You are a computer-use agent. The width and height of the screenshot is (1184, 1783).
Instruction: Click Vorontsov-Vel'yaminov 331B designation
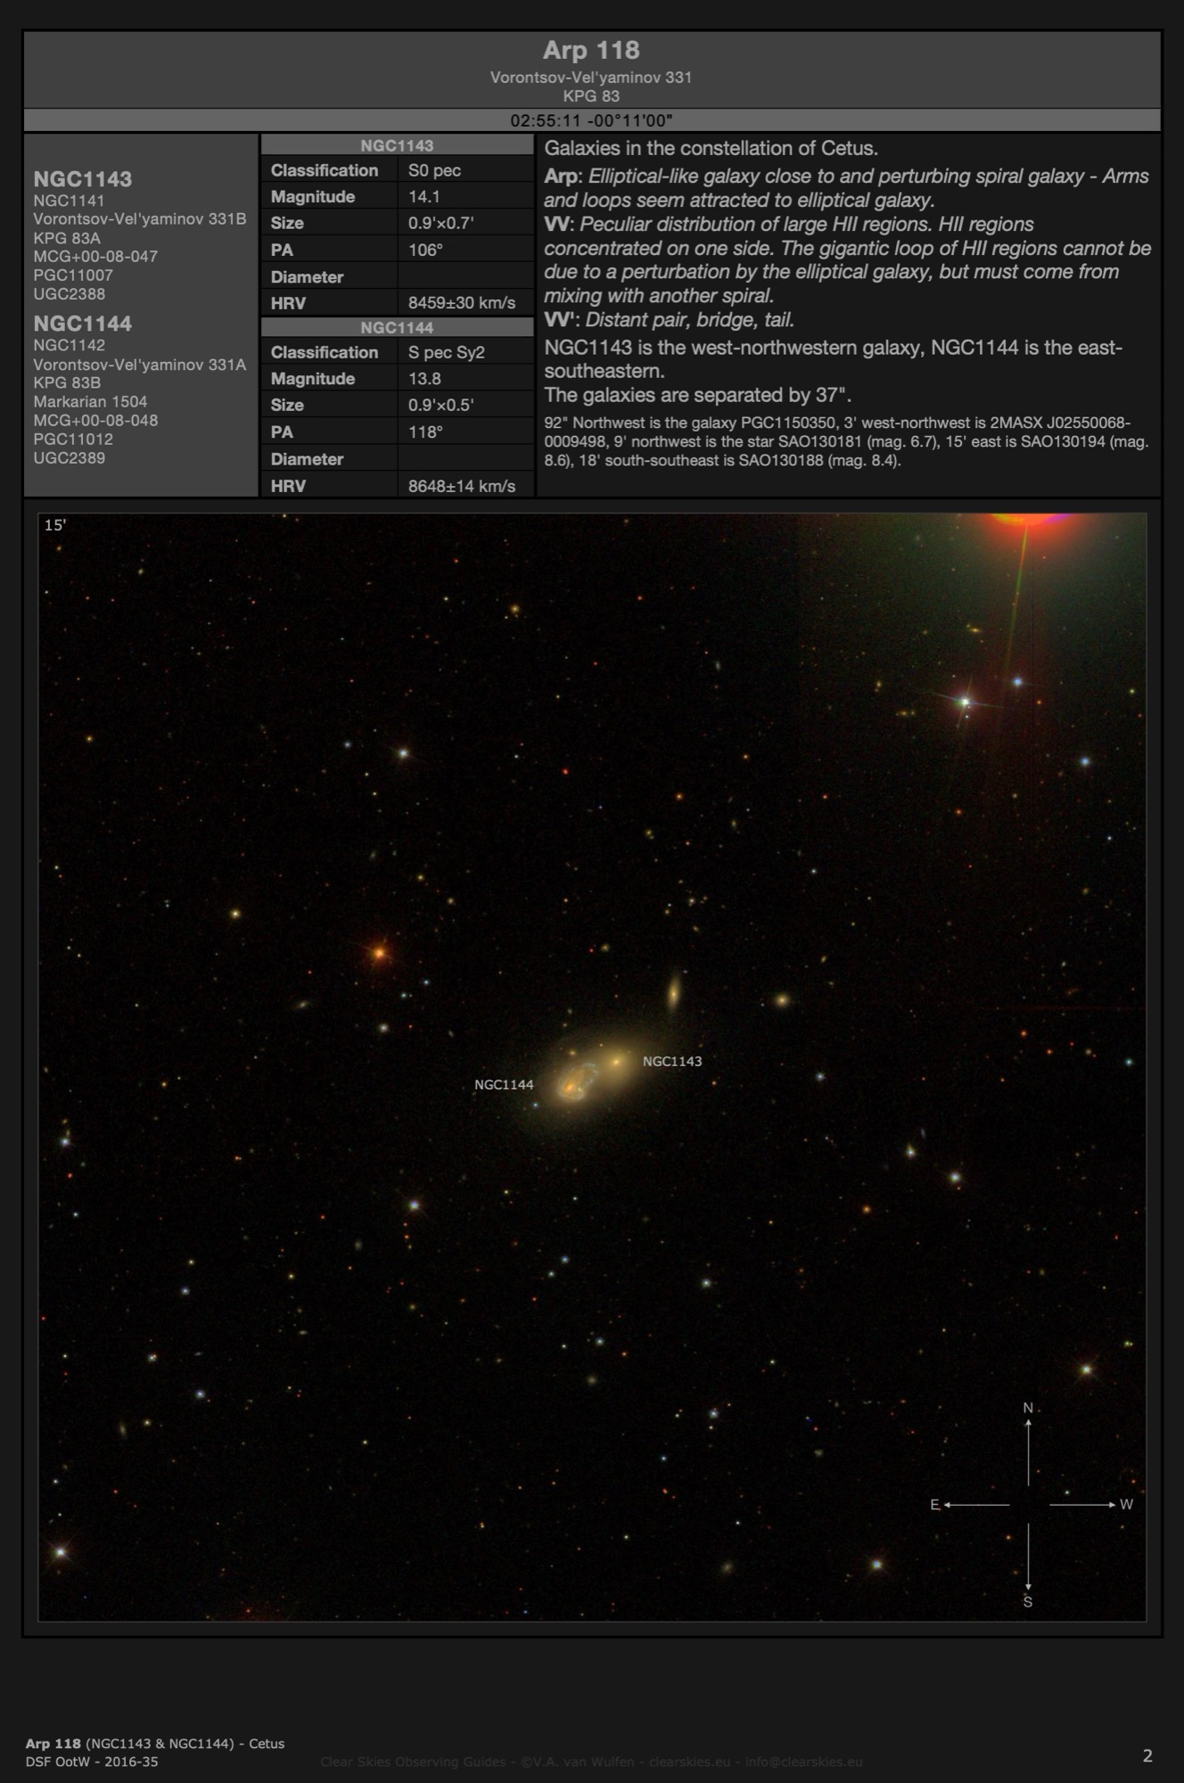[x=140, y=219]
